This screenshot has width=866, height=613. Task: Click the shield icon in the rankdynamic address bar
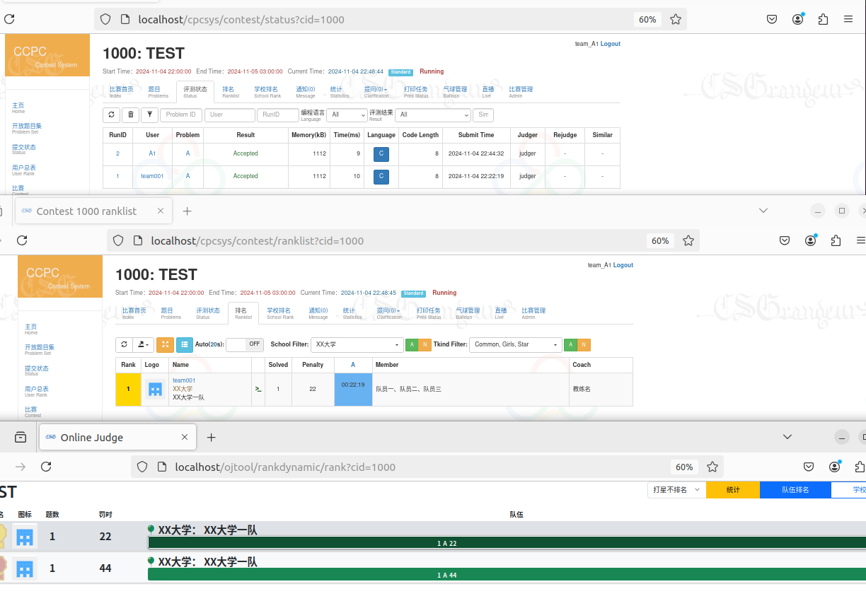(x=142, y=467)
